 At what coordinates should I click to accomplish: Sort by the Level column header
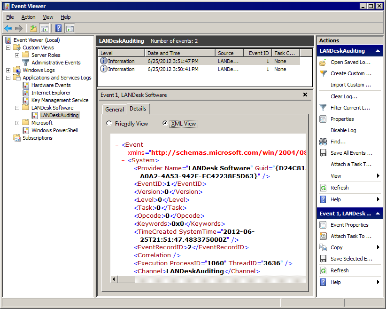(121, 53)
